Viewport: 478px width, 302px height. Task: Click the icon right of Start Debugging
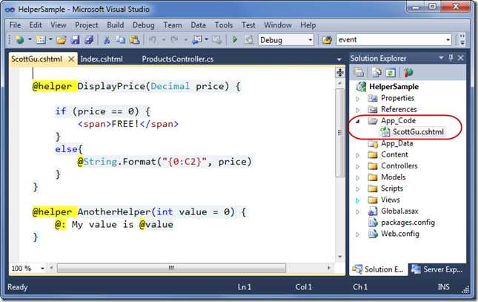pos(249,39)
